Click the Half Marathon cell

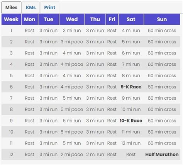162,155
